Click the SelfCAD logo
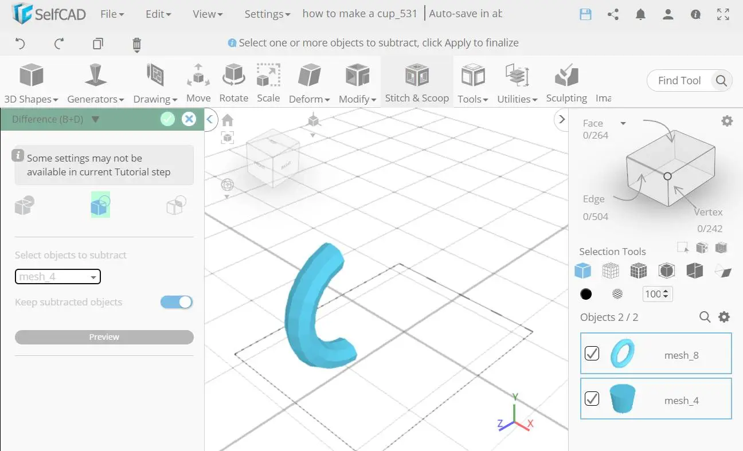This screenshot has height=451, width=743. [x=49, y=14]
